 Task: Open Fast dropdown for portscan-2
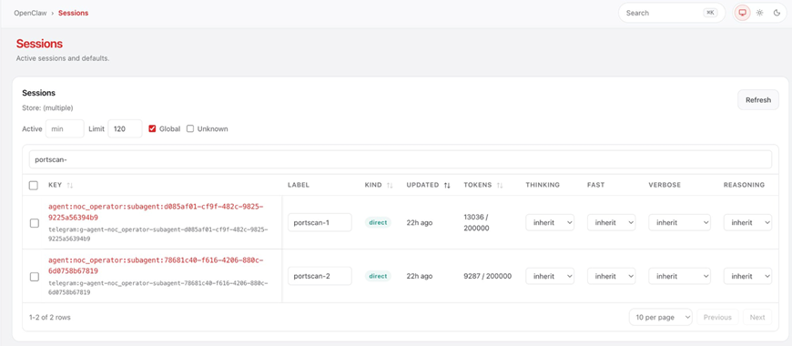tap(611, 276)
